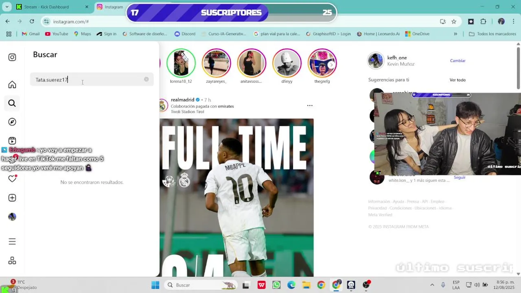Open Maps bookmark
Screen dimensions: 521x293
tap(82, 34)
